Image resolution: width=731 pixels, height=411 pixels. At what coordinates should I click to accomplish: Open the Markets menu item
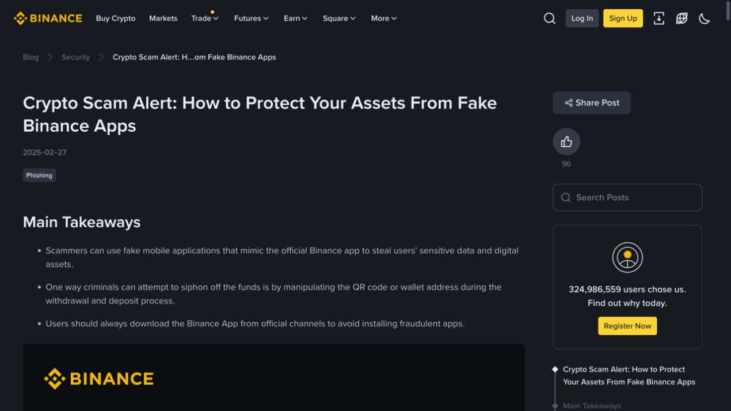163,18
